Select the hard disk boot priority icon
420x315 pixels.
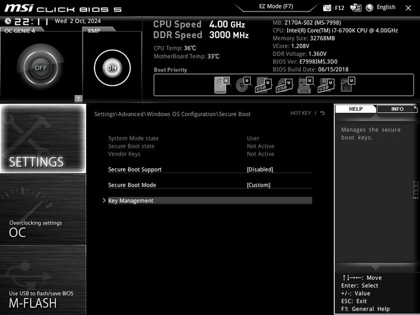(222, 85)
